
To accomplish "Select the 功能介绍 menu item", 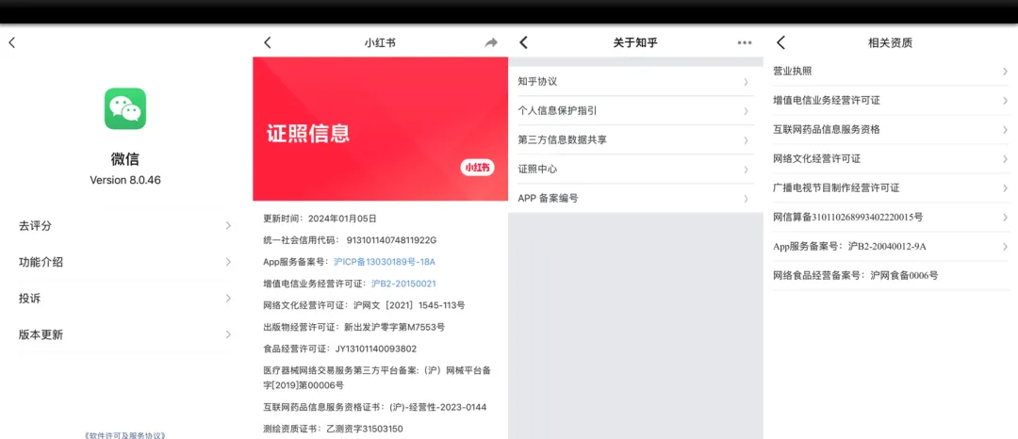I will click(x=125, y=262).
